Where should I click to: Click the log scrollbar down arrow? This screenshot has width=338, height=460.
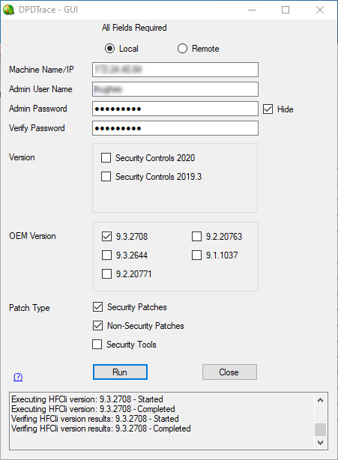(x=321, y=443)
